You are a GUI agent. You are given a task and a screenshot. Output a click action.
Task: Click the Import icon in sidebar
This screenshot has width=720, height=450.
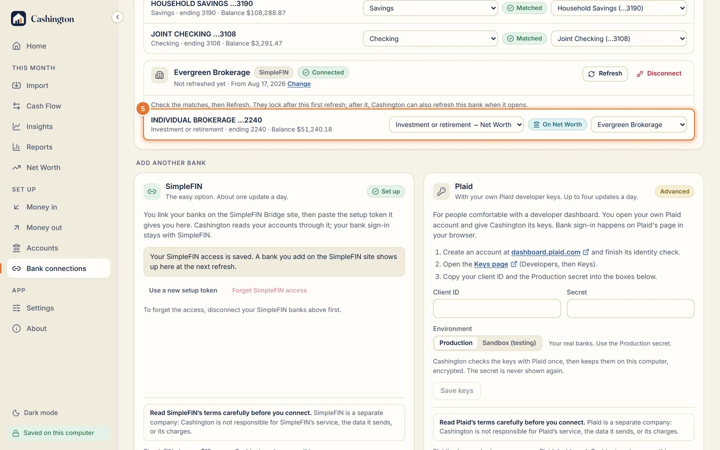16,85
